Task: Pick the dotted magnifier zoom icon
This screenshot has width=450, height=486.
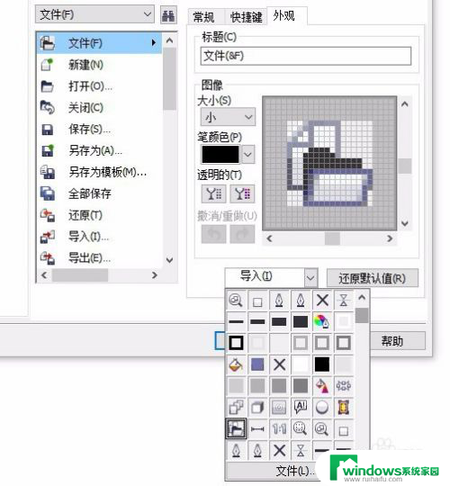Action: (x=301, y=429)
